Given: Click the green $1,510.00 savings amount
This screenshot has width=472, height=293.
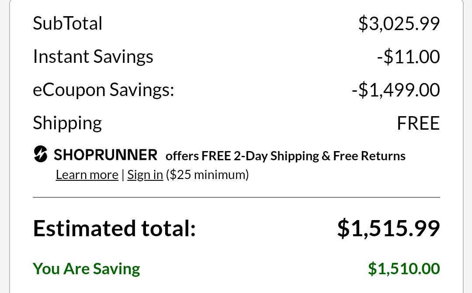Looking at the screenshot, I should 403,269.
